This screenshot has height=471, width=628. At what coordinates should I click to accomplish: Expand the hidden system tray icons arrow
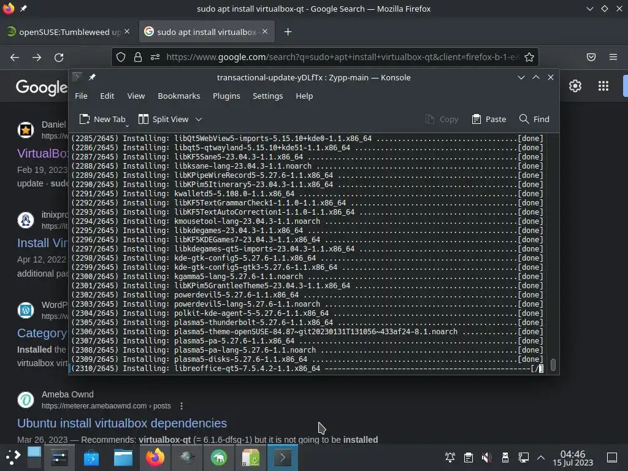coord(541,458)
